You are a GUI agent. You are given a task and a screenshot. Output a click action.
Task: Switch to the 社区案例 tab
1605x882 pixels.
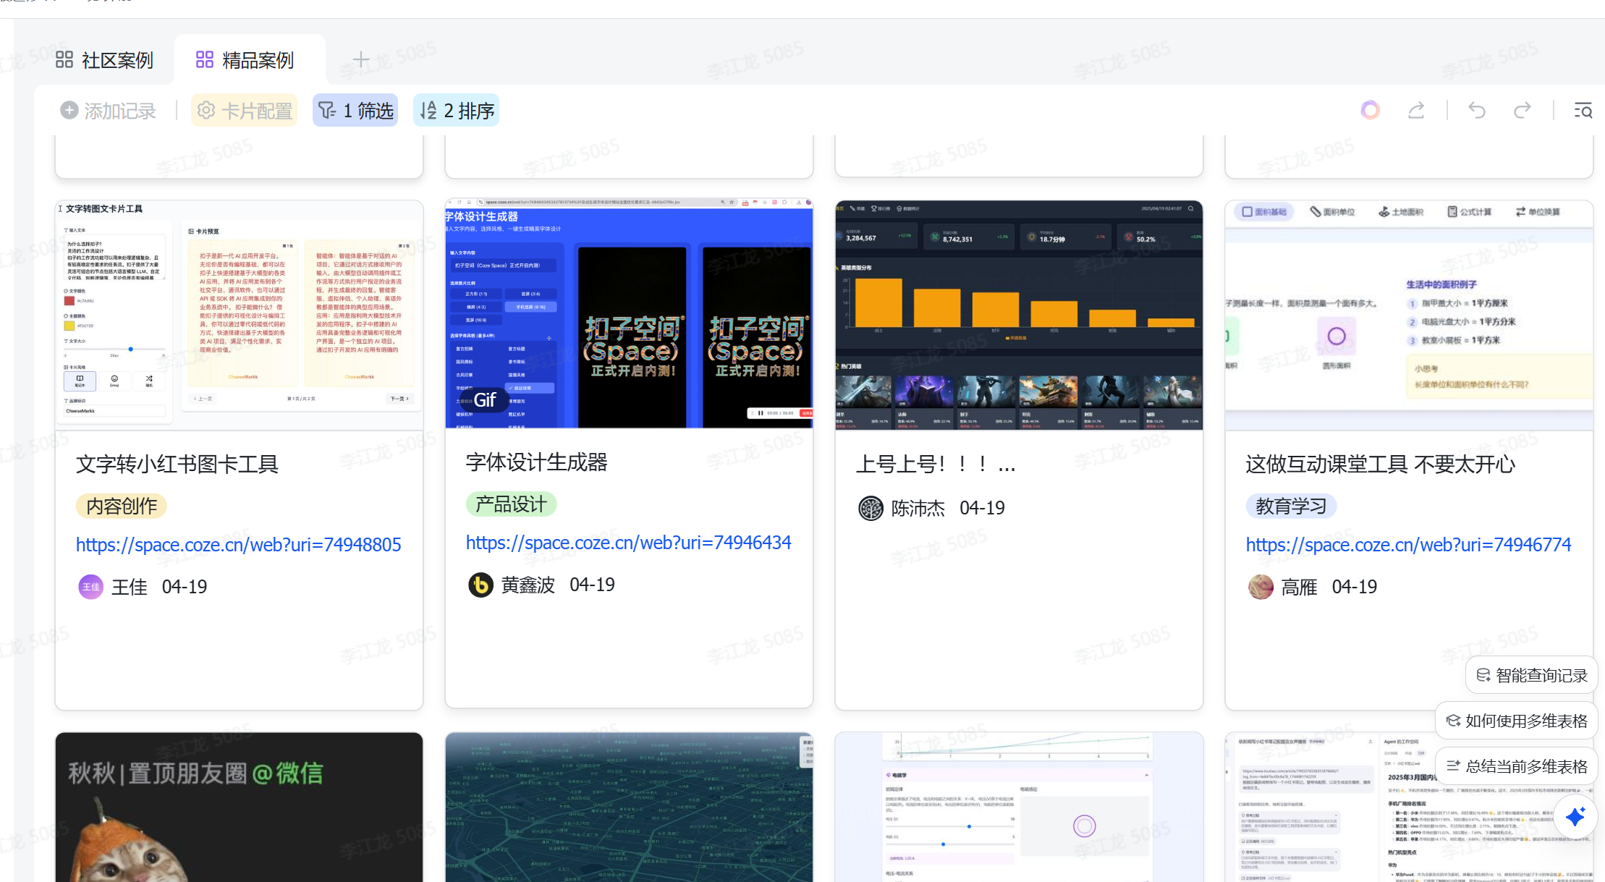(x=105, y=60)
